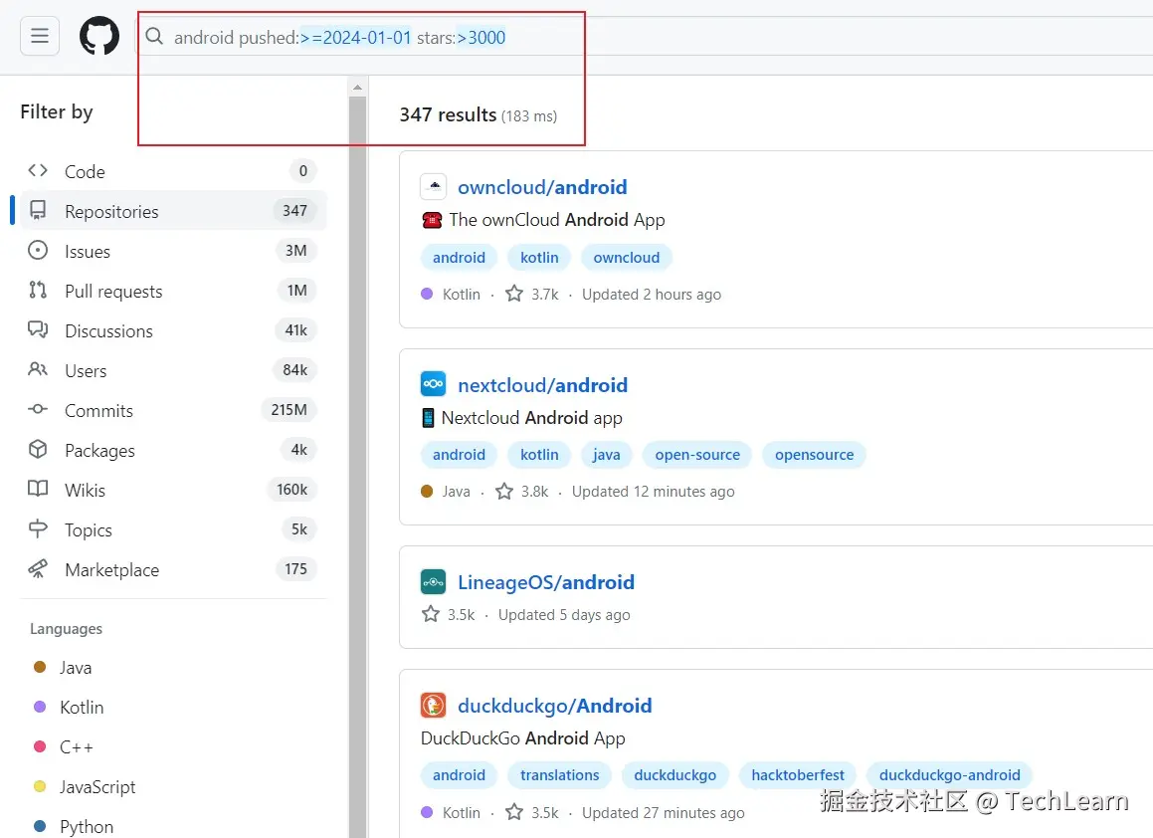
Task: Click the yellow JavaScript color dot
Action: click(x=40, y=786)
